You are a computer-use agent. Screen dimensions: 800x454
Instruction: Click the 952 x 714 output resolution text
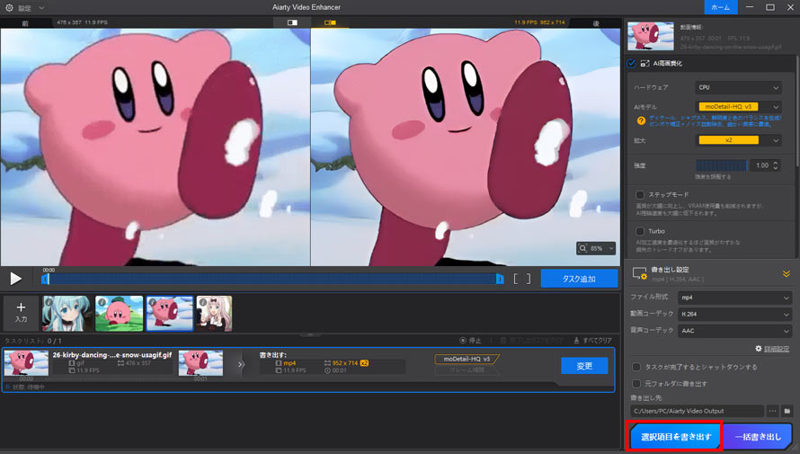tap(345, 363)
